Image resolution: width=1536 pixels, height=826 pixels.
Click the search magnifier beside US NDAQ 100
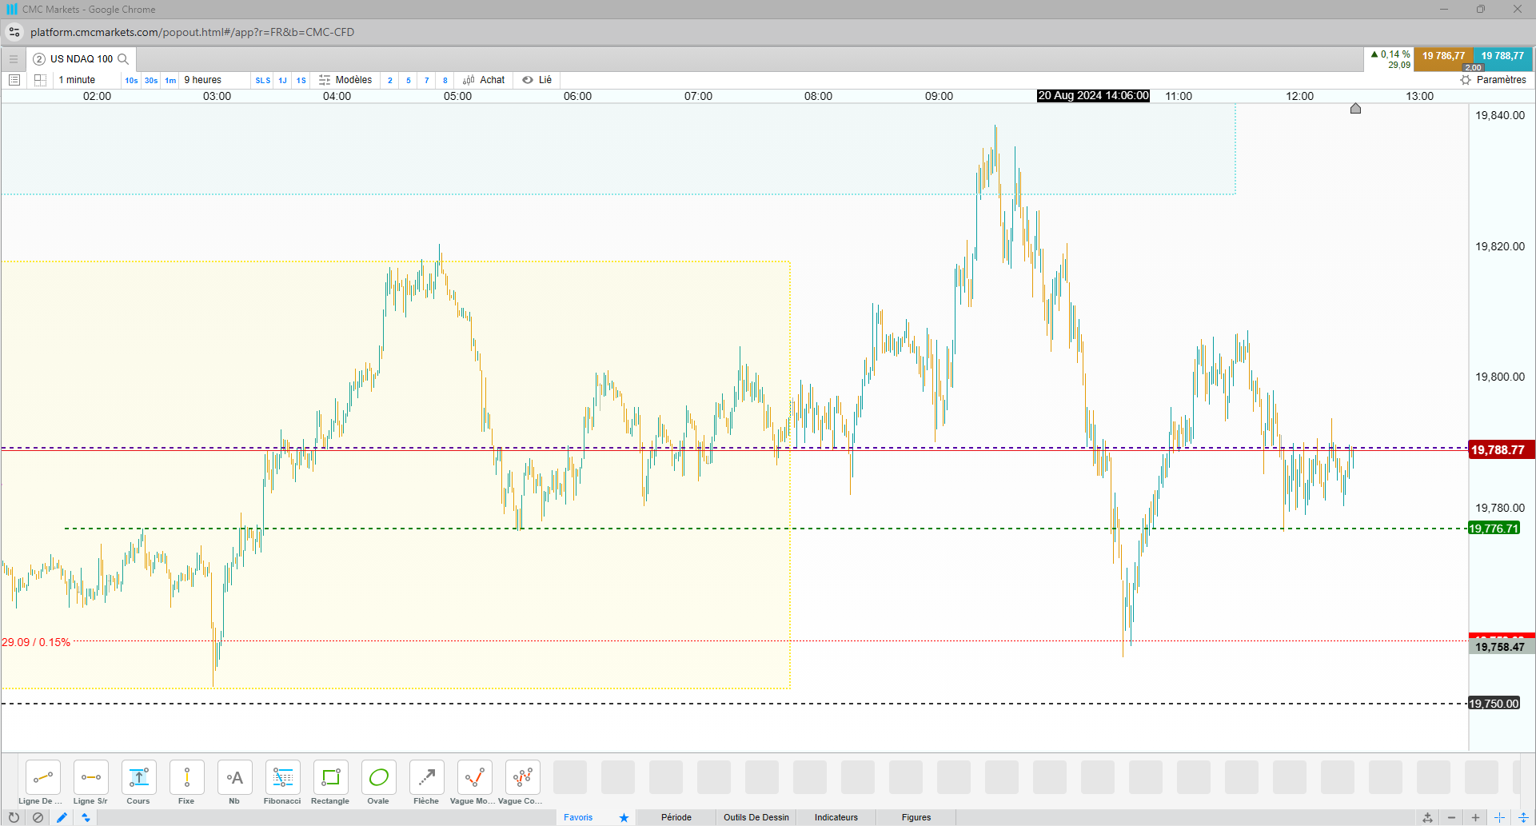123,59
